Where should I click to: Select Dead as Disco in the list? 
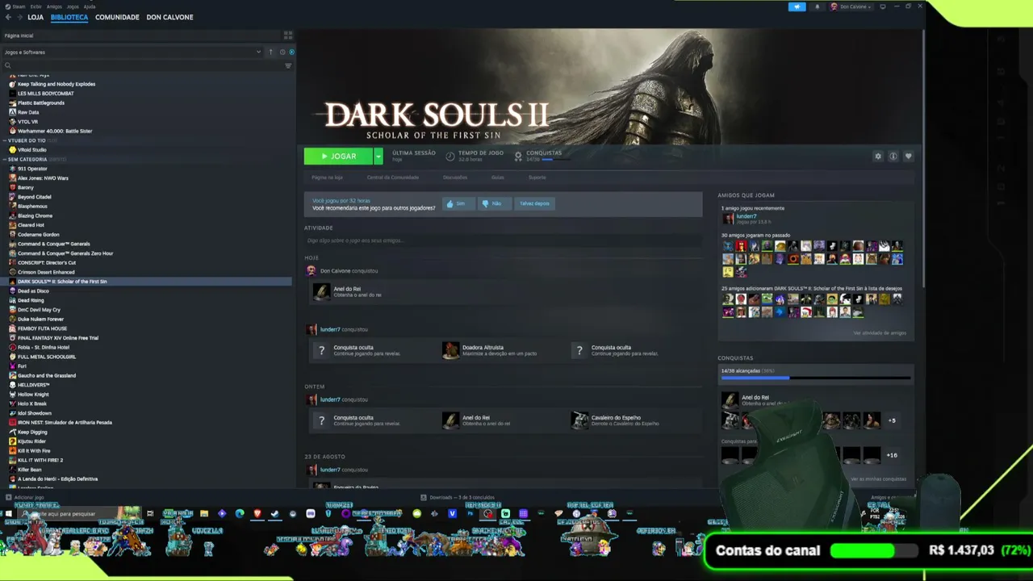[x=33, y=290]
